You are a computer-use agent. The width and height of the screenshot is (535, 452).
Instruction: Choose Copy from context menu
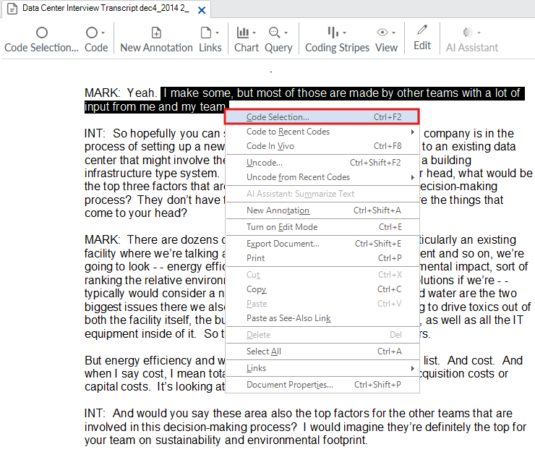[322, 289]
